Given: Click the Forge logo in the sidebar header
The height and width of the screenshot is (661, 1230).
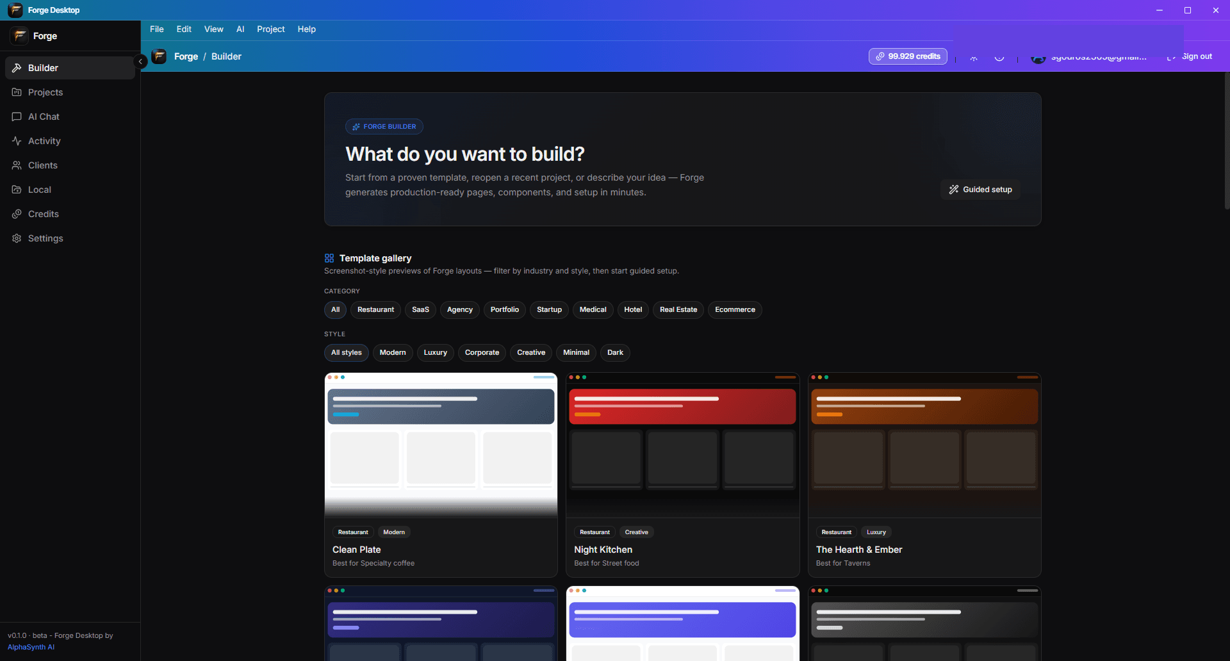Looking at the screenshot, I should click(x=19, y=36).
